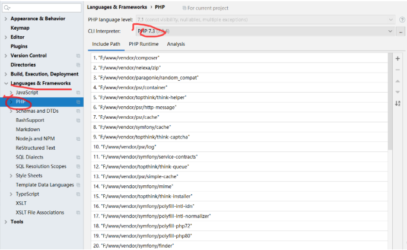The width and height of the screenshot is (407, 250).
Task: Expand TypeScript node
Action: 11,194
